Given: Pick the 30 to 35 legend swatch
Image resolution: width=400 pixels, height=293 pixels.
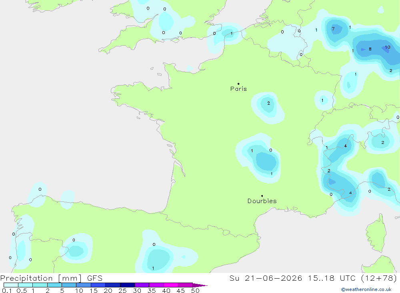Looking at the screenshot, I should click(142, 285).
